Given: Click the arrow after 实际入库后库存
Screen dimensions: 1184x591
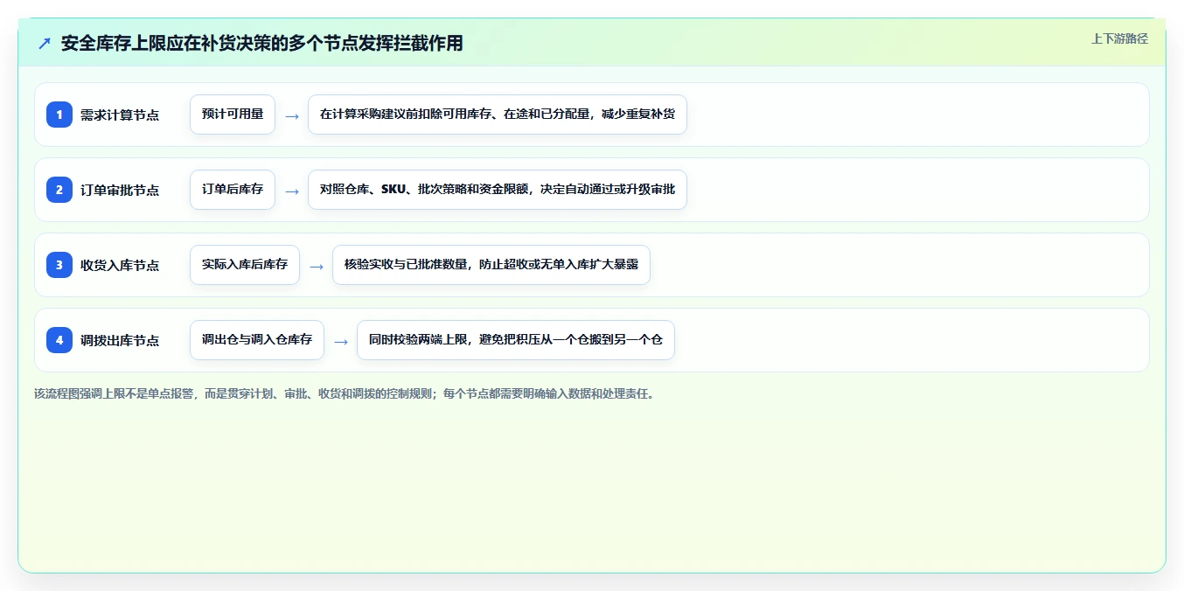Looking at the screenshot, I should (x=317, y=266).
